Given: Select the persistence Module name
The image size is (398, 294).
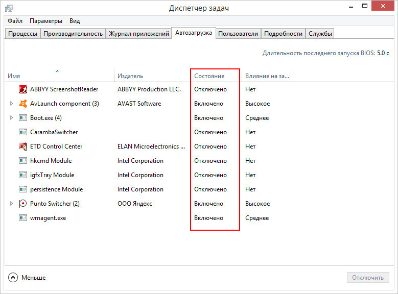Looking at the screenshot, I should 56,189.
